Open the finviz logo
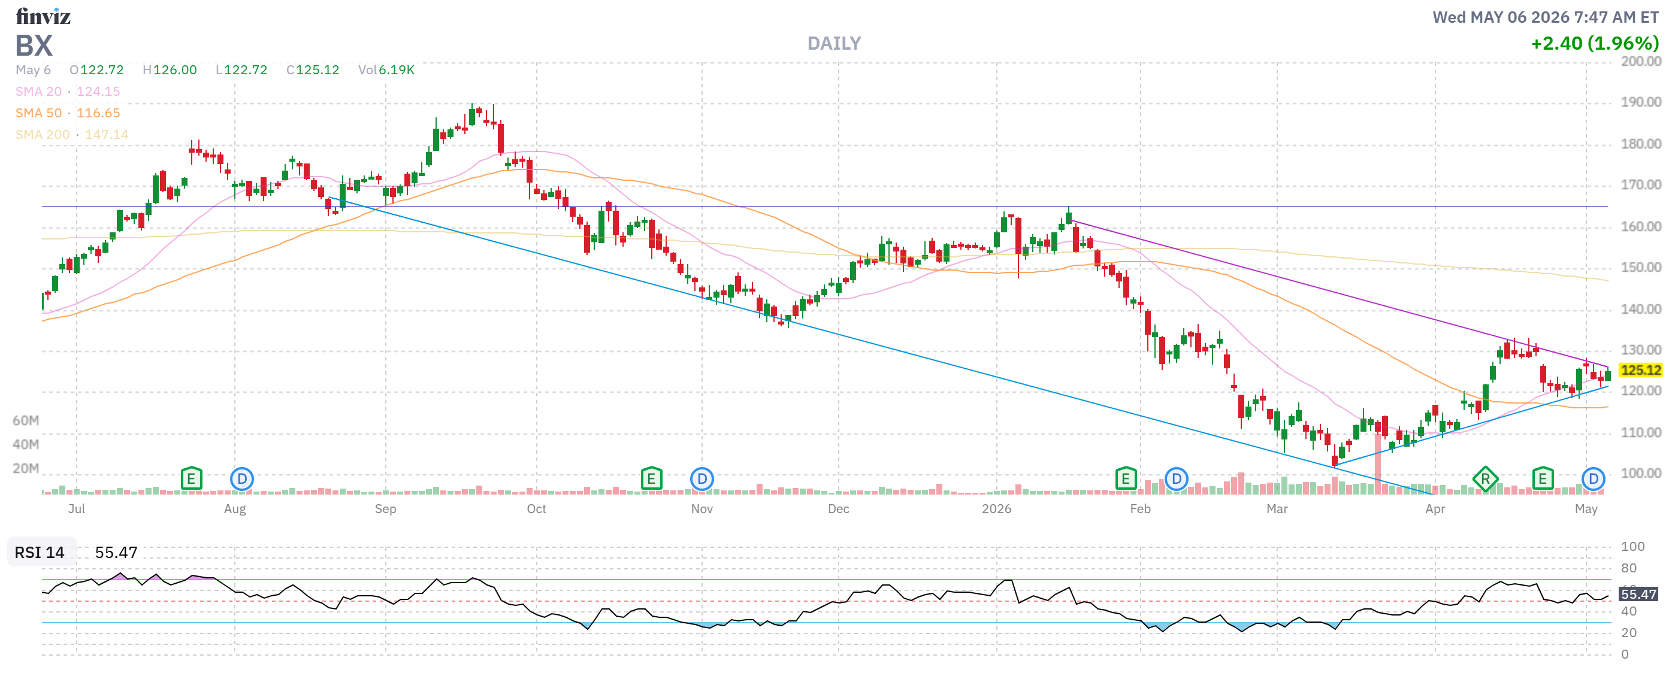This screenshot has width=1675, height=673. (x=43, y=16)
